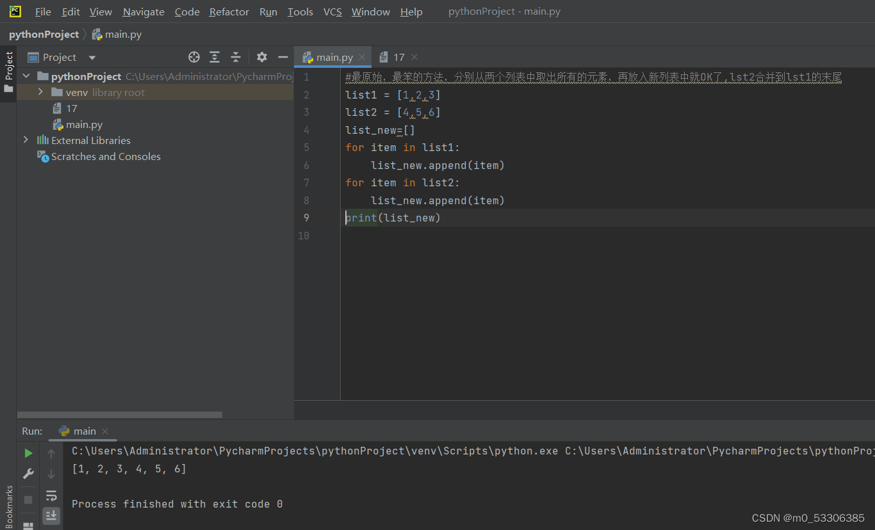
Task: Click the Chinese comment on line 1
Action: [593, 77]
